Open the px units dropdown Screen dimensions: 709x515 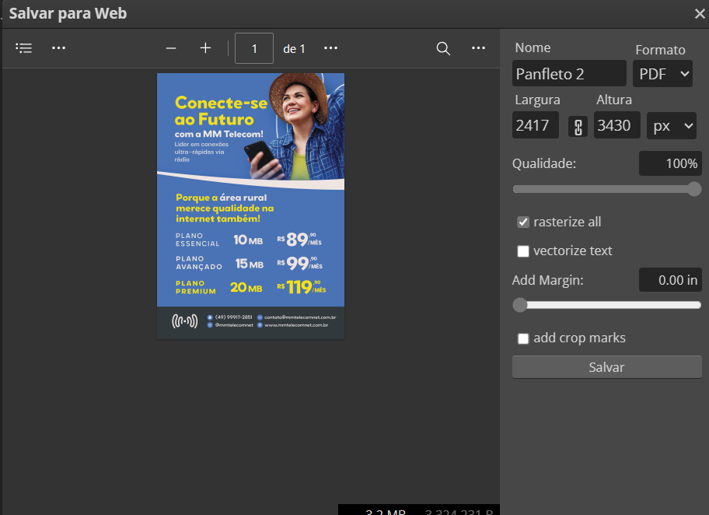pos(671,125)
